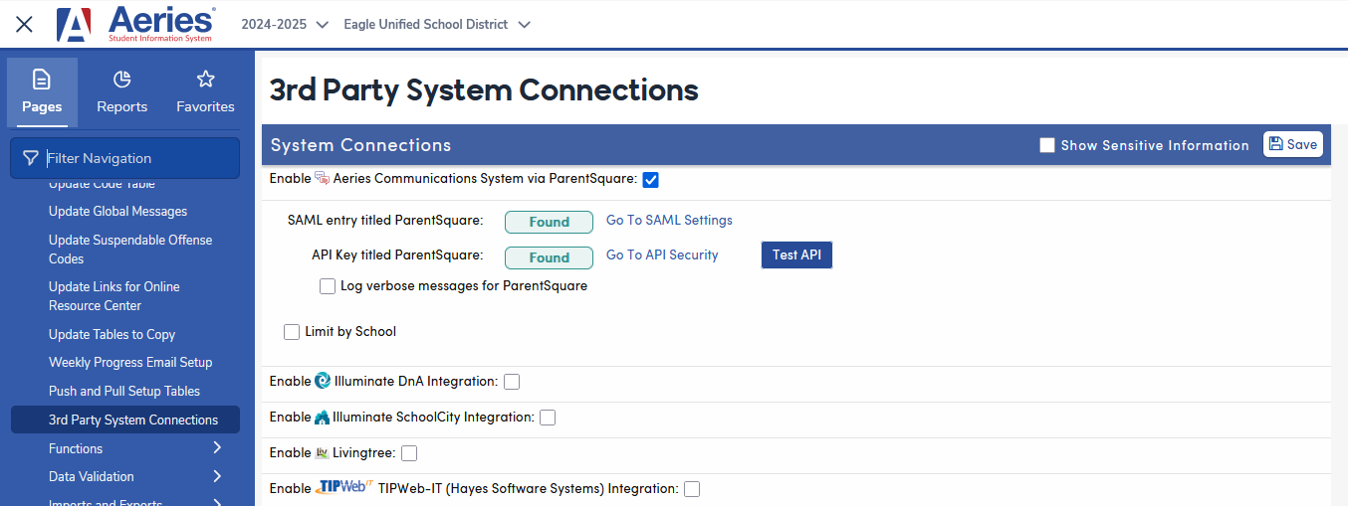
Task: Click the Test API button
Action: point(796,254)
